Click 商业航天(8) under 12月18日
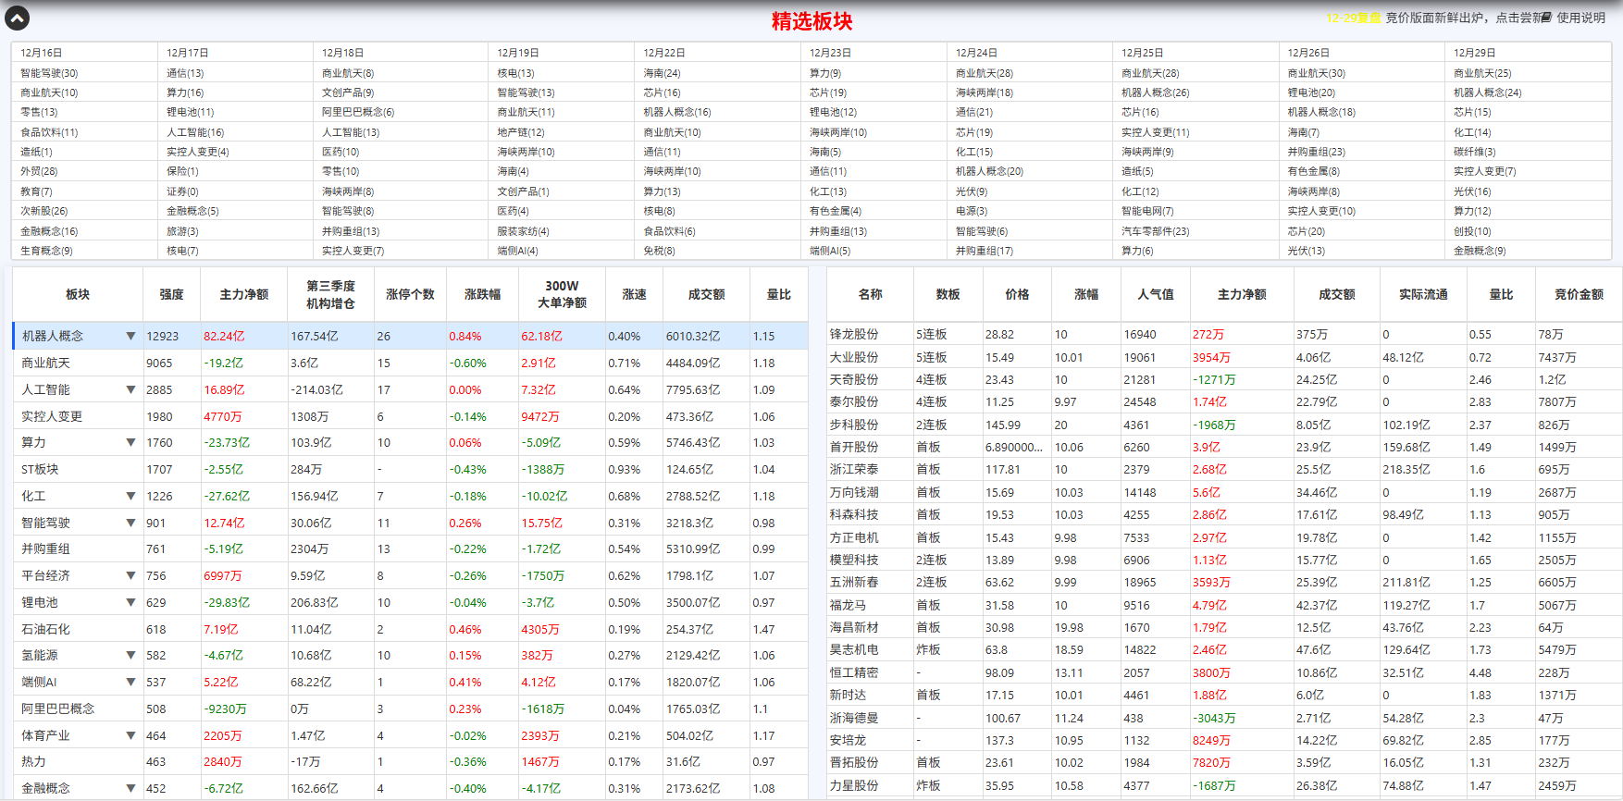 [348, 73]
